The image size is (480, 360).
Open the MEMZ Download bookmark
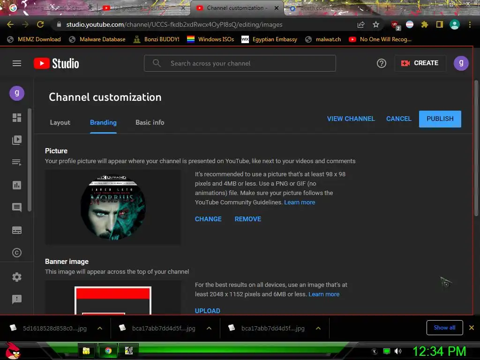point(34,39)
